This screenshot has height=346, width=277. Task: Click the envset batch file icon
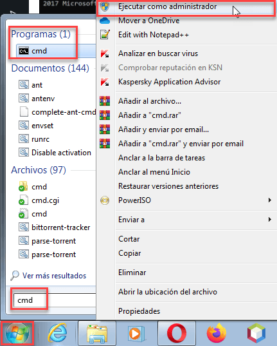pos(24,126)
